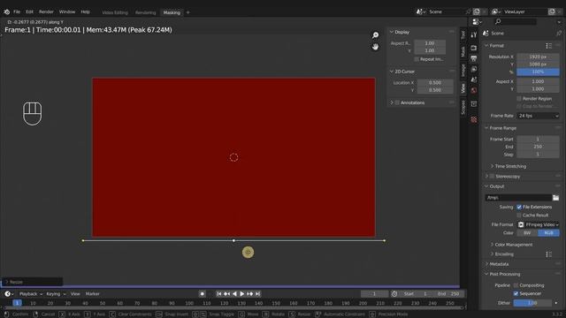Open the Playback dropdown in timeline
Screen dimensions: 566x318
pyautogui.click(x=31, y=294)
